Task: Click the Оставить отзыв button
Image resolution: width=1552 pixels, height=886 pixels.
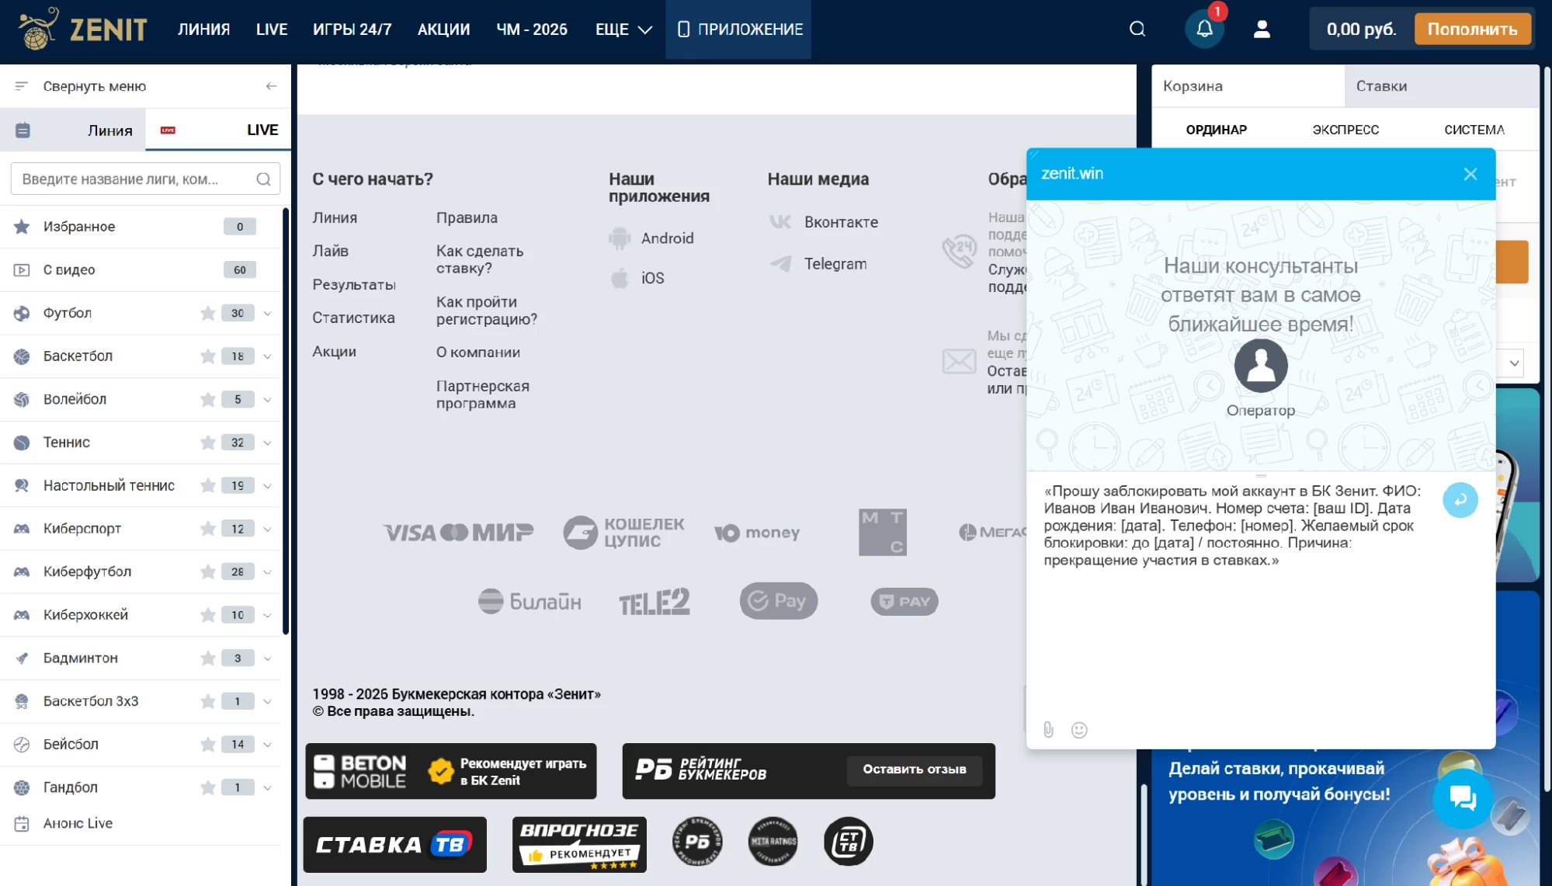Action: [x=914, y=770]
